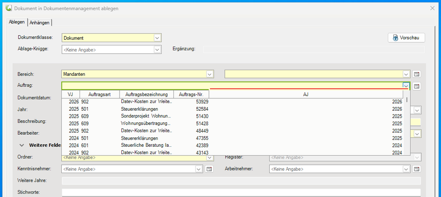Select order number 43143
The width and height of the screenshot is (441, 197).
(233, 152)
